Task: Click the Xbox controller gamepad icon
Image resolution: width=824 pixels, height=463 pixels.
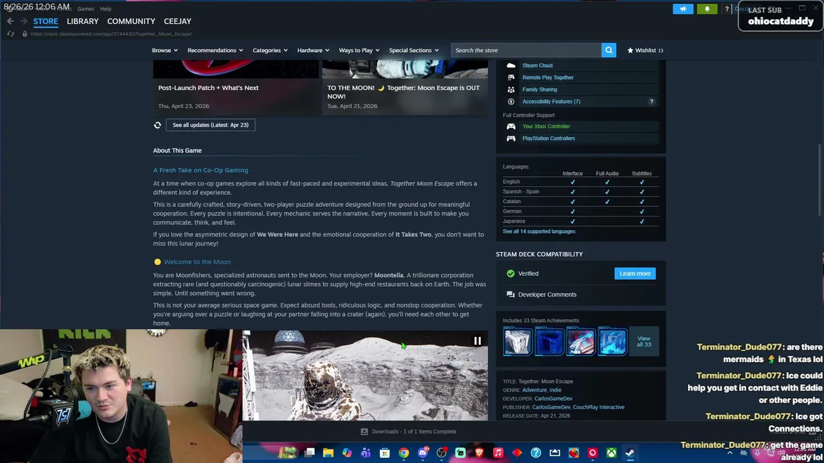Action: point(511,127)
